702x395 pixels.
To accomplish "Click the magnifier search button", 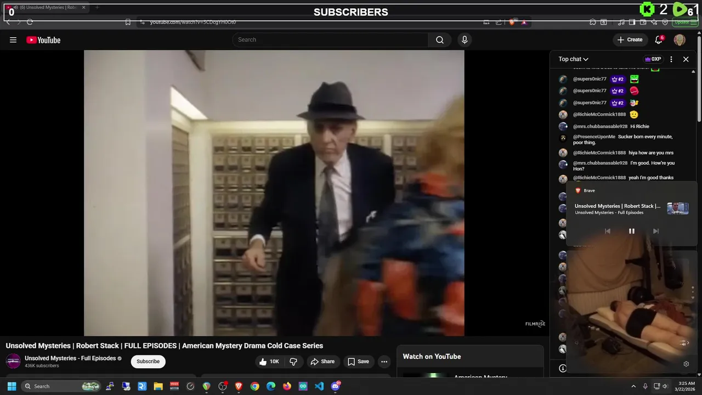I will click(440, 39).
